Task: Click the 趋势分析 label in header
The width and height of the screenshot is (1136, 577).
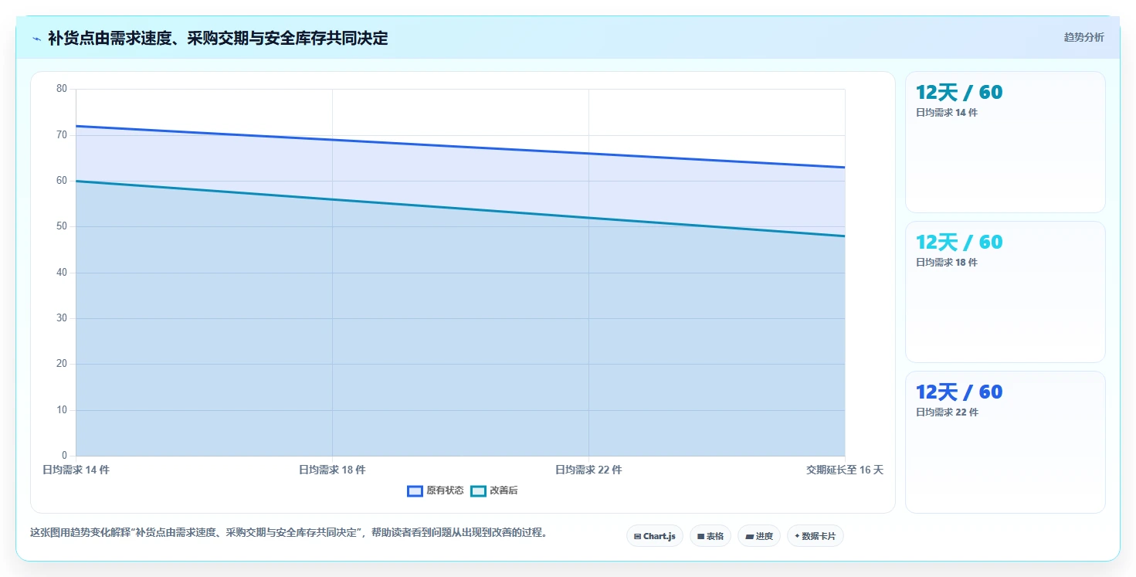Action: pyautogui.click(x=1083, y=37)
